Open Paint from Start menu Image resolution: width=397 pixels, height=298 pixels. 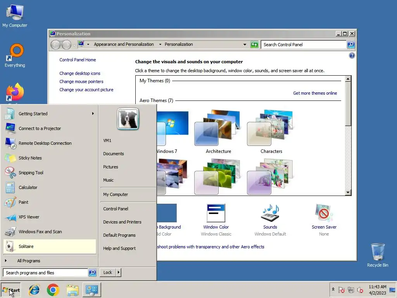pyautogui.click(x=50, y=202)
